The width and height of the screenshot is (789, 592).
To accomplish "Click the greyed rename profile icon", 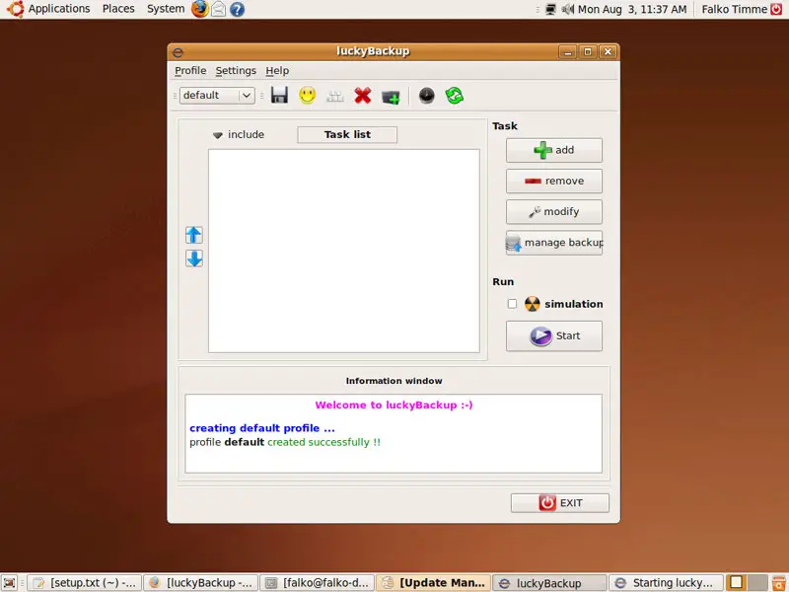I will click(x=334, y=96).
